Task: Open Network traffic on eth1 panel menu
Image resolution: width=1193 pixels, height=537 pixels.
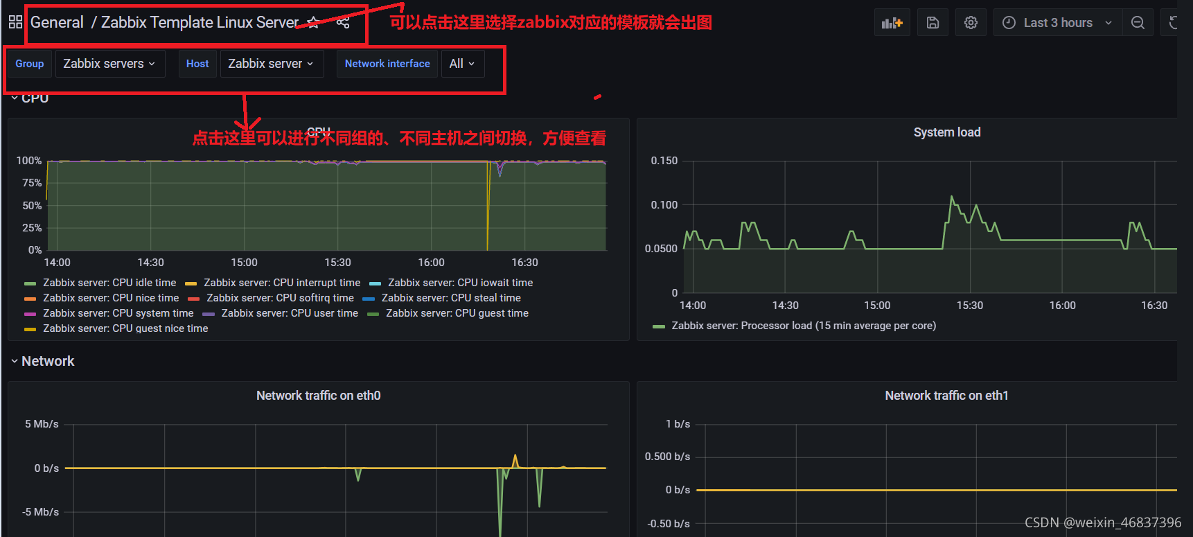Action: pyautogui.click(x=946, y=396)
